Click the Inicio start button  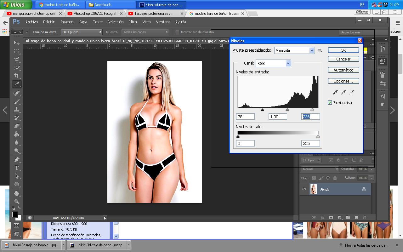point(16,5)
